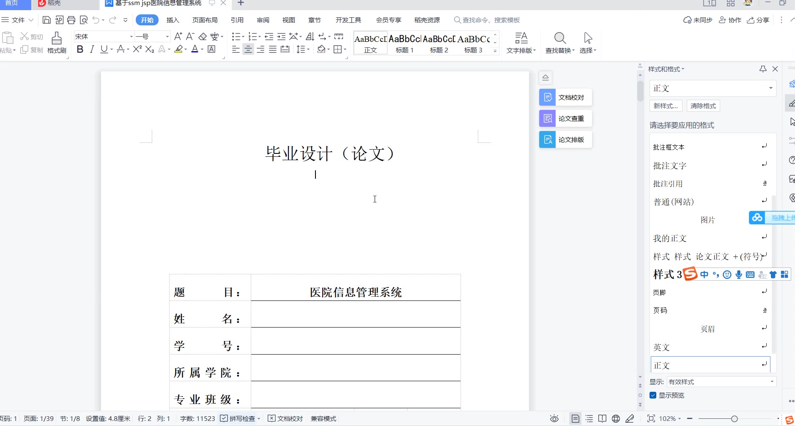Switch to the 引用 ribbon tab
Viewport: 795px width, 426px height.
coord(237,20)
